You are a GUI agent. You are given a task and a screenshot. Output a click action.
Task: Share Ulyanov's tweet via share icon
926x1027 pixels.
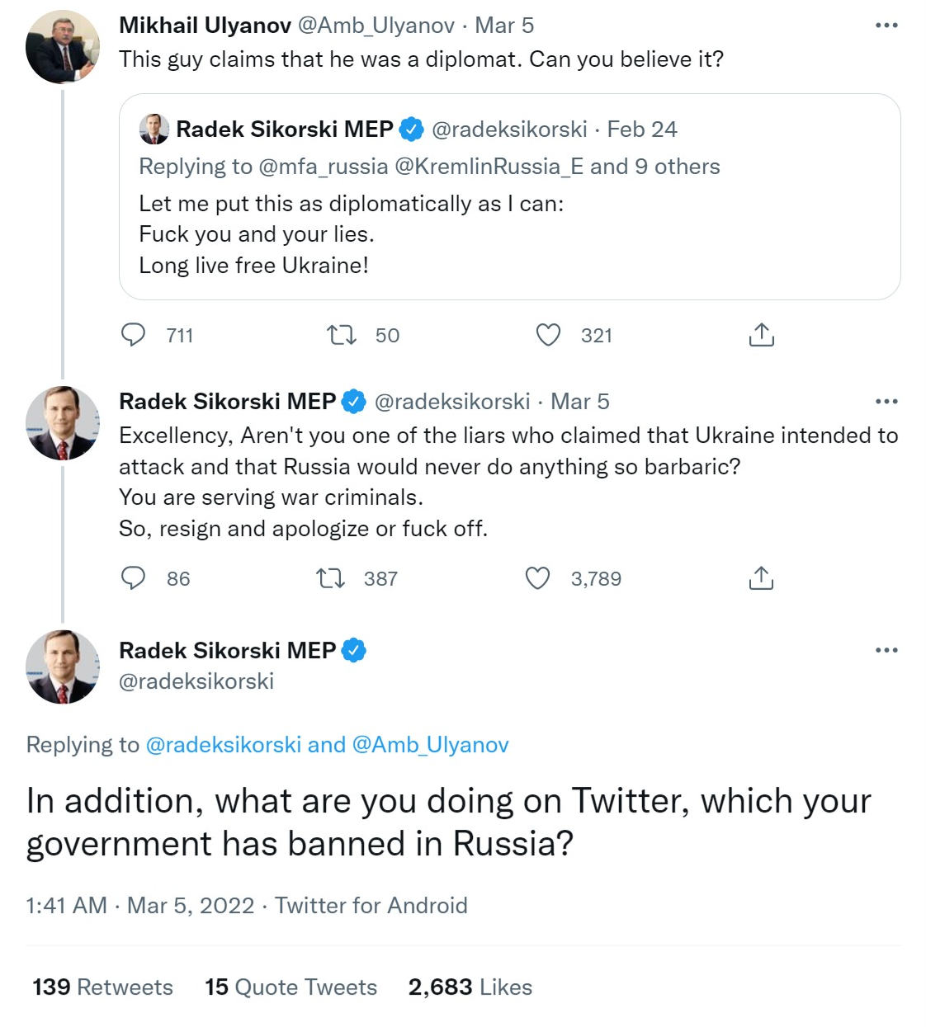click(x=761, y=335)
